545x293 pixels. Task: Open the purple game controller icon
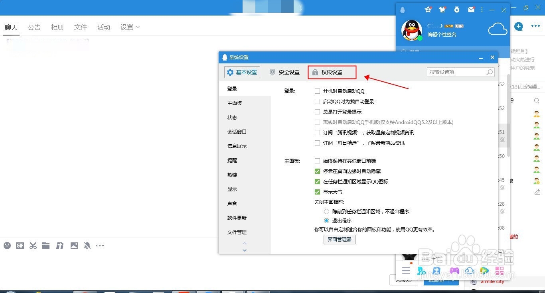454,271
